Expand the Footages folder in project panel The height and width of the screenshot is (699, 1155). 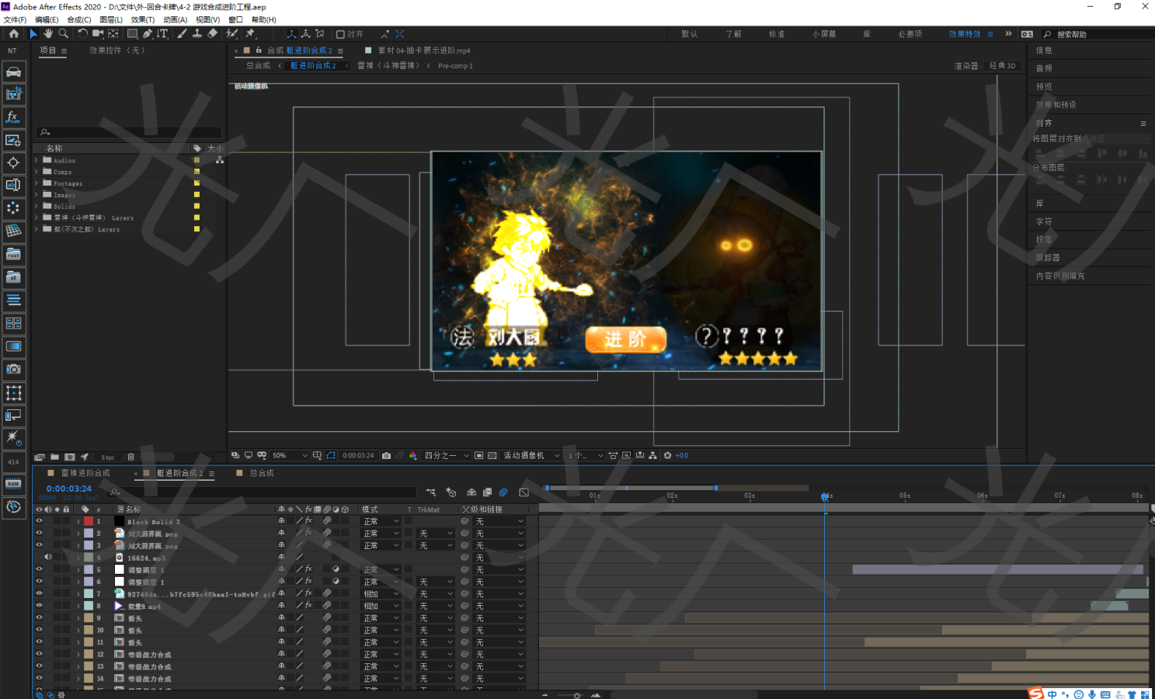[x=36, y=183]
